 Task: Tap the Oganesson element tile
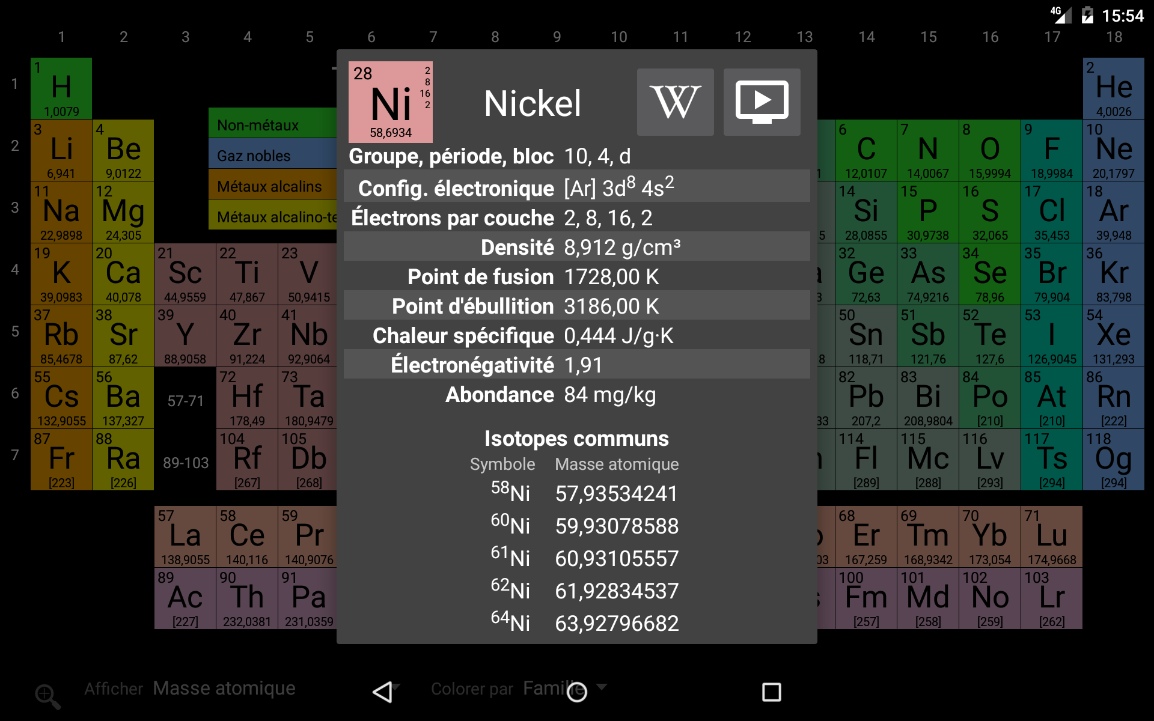click(x=1113, y=460)
